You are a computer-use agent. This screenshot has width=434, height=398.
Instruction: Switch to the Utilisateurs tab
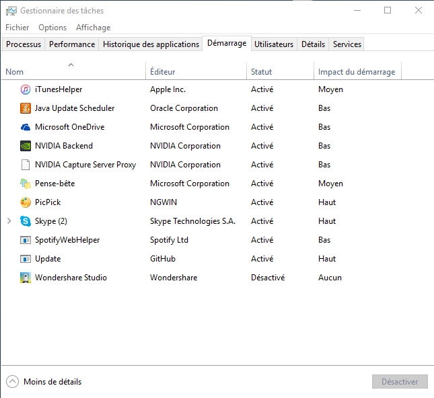274,44
